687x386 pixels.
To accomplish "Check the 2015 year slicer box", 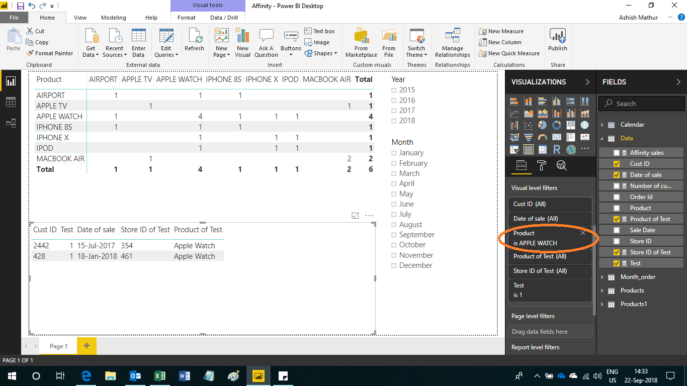I will [394, 90].
